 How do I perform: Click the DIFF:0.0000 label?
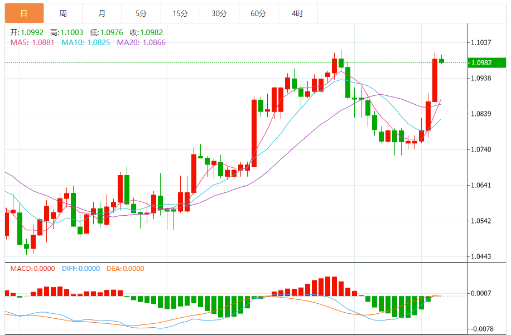[81, 269]
